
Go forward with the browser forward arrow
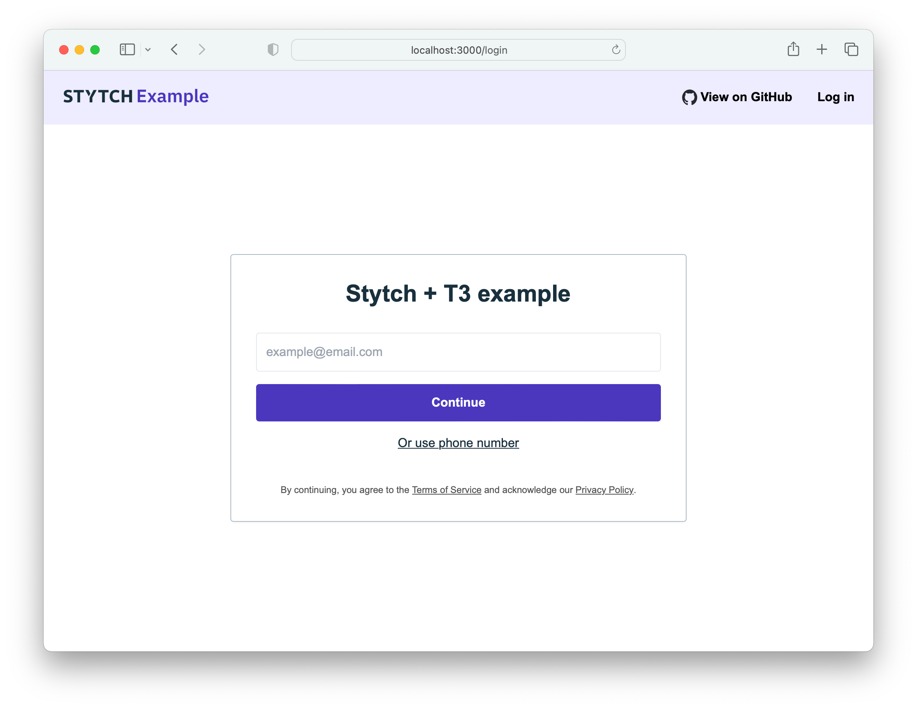click(x=202, y=49)
